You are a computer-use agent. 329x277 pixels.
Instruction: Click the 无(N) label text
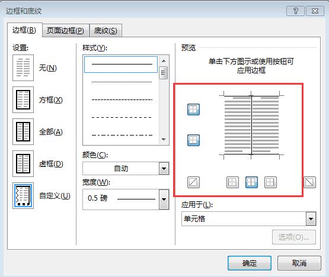coord(48,68)
